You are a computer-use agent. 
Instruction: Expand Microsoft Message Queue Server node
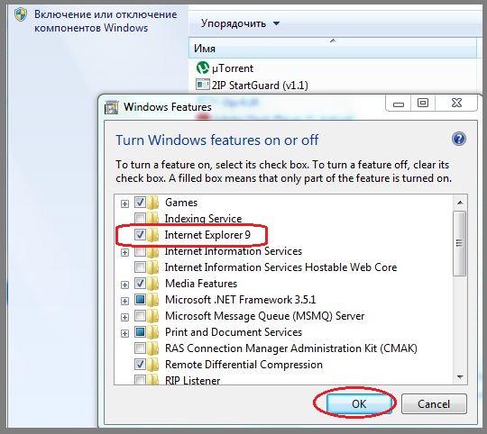point(124,317)
